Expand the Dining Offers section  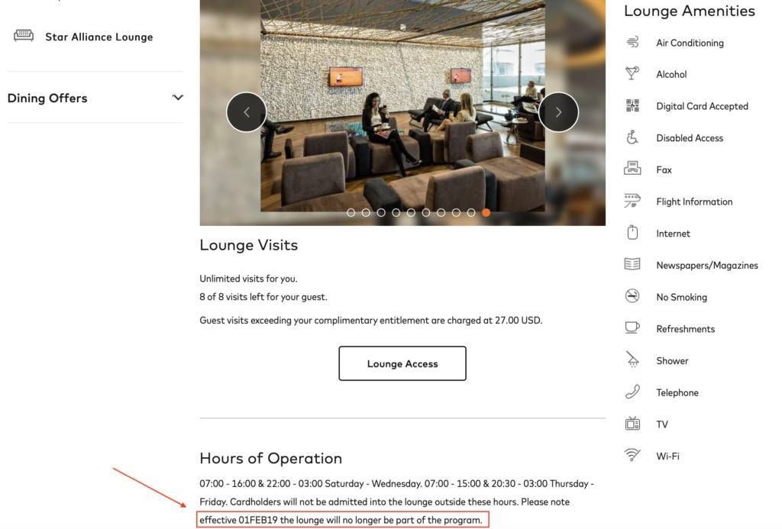tap(178, 97)
